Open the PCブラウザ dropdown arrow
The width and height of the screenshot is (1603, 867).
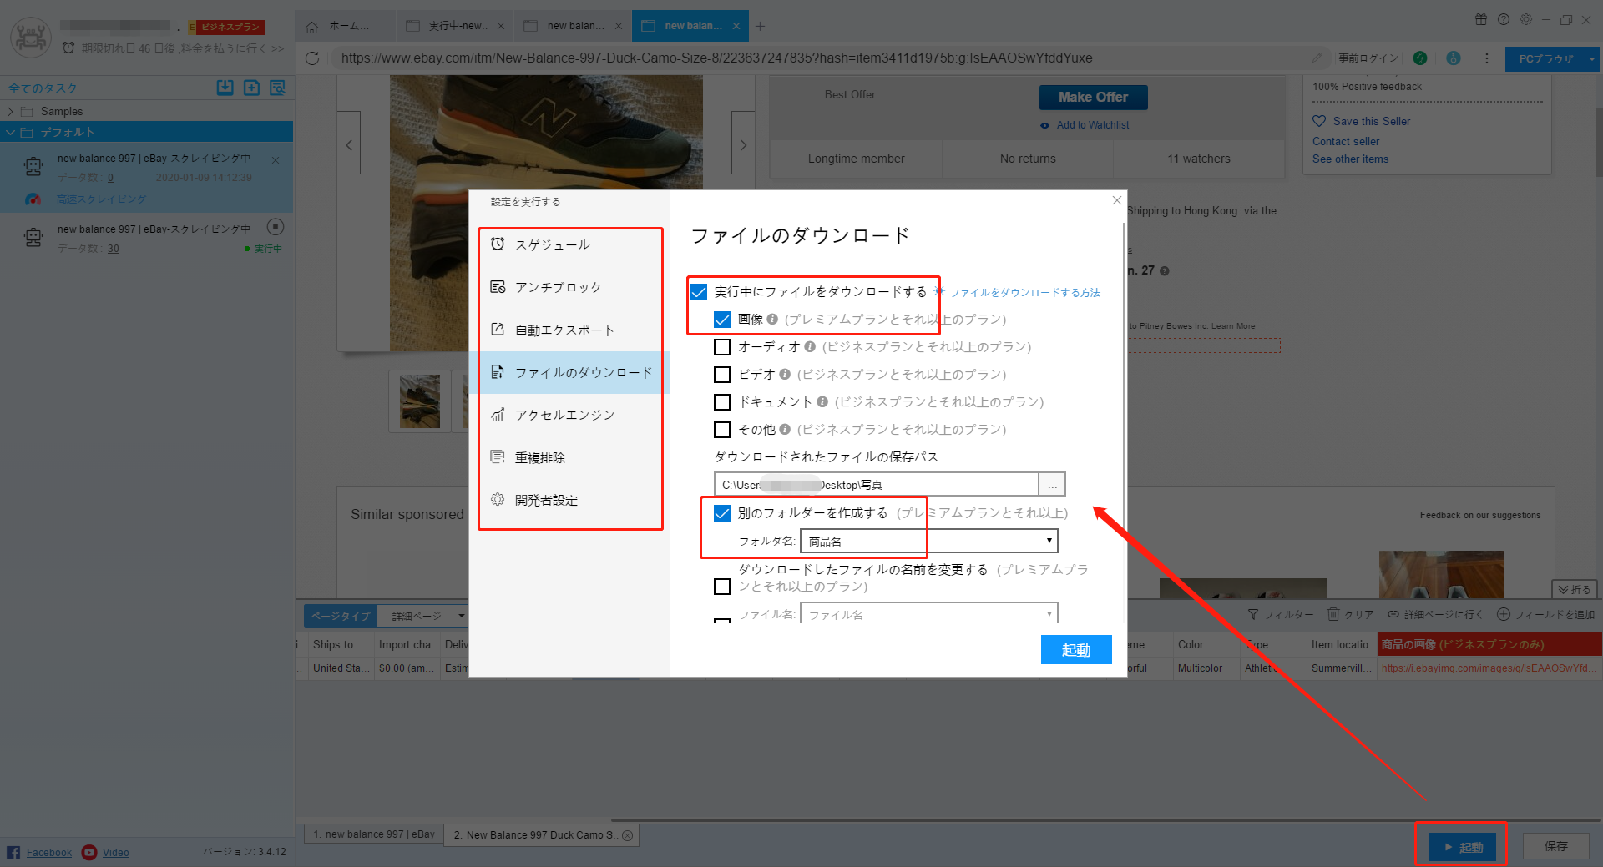coord(1591,59)
